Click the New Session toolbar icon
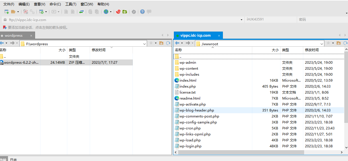The height and width of the screenshot is (161, 348). tap(7, 12)
